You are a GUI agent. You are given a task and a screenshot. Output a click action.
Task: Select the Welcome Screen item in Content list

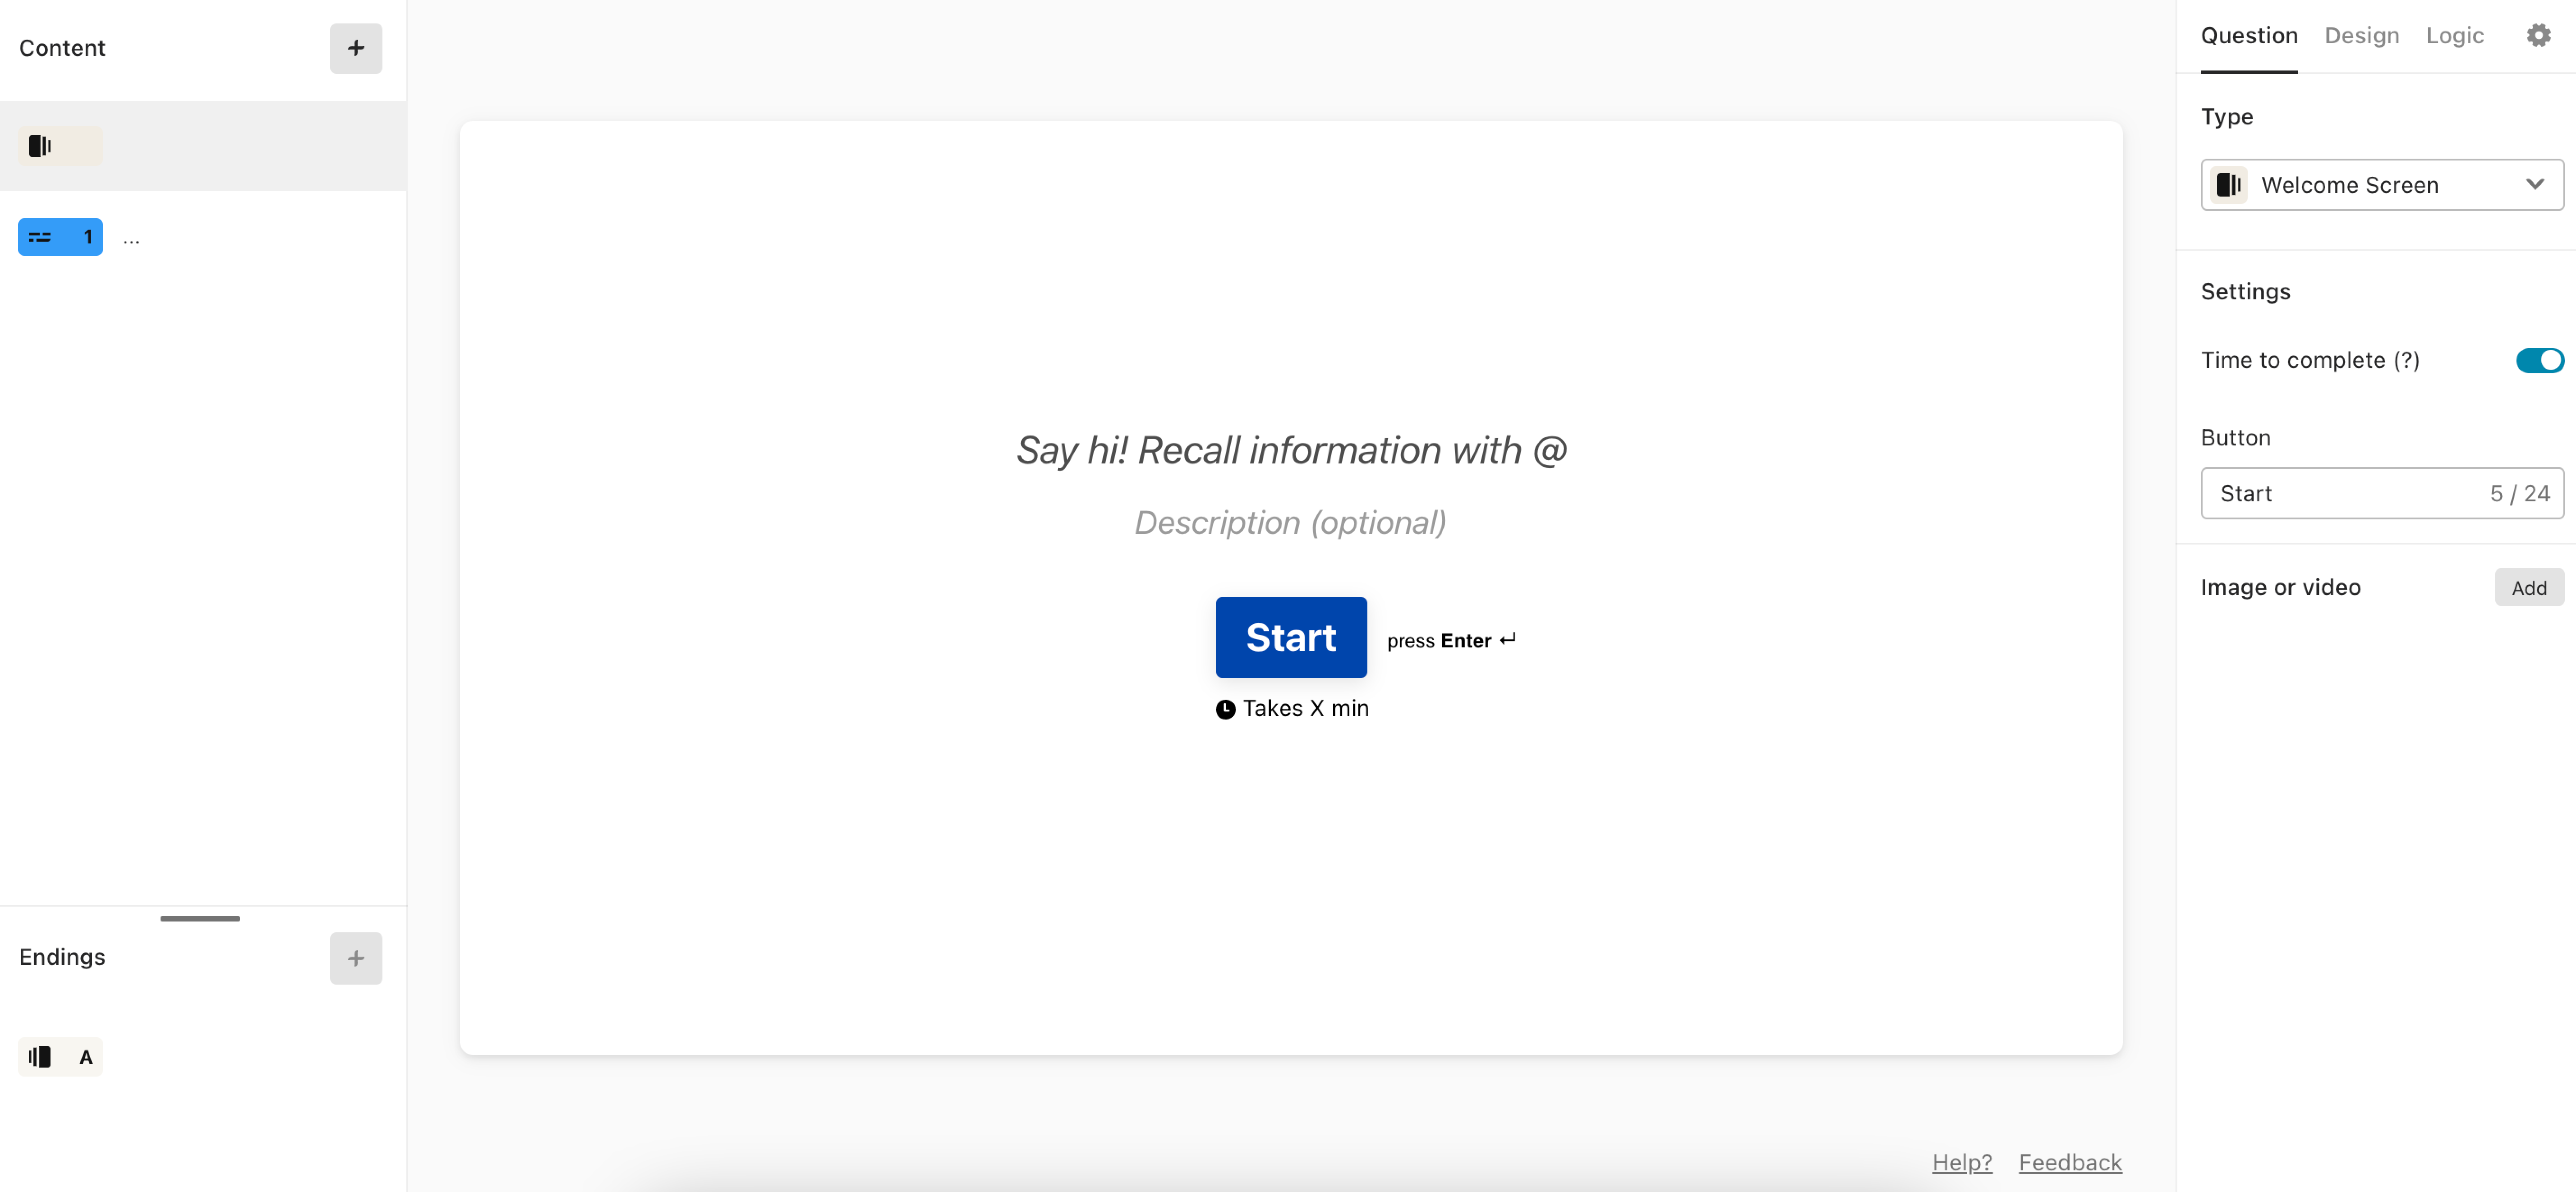[x=203, y=146]
